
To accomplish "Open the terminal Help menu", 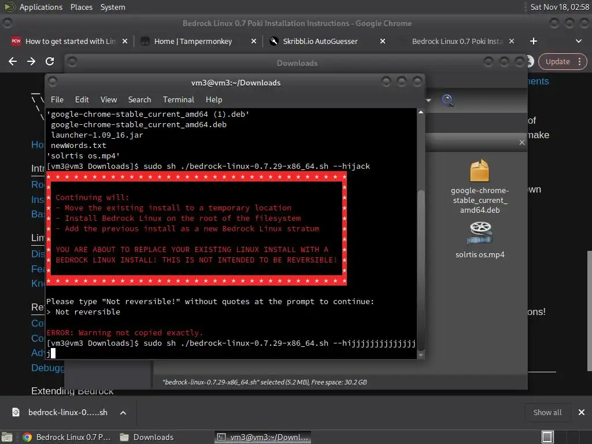I will pyautogui.click(x=214, y=99).
